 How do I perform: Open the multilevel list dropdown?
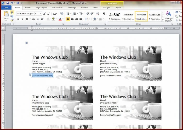click(x=83, y=14)
